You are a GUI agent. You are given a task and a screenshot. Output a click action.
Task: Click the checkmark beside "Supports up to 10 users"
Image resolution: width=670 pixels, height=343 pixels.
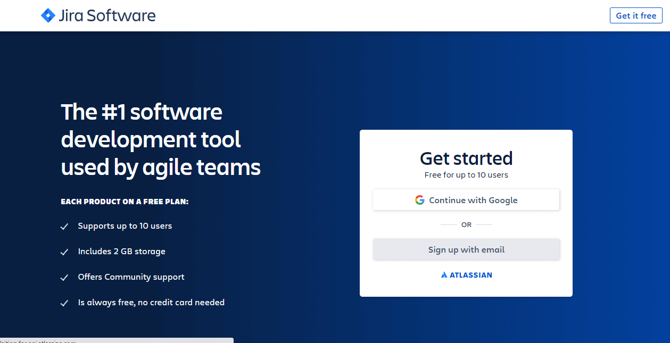(64, 226)
